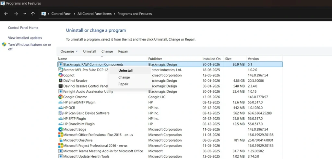This screenshot has height=159, width=332.
Task: Expand the chevron after Control Panel breadcrumb
Action: point(75,14)
